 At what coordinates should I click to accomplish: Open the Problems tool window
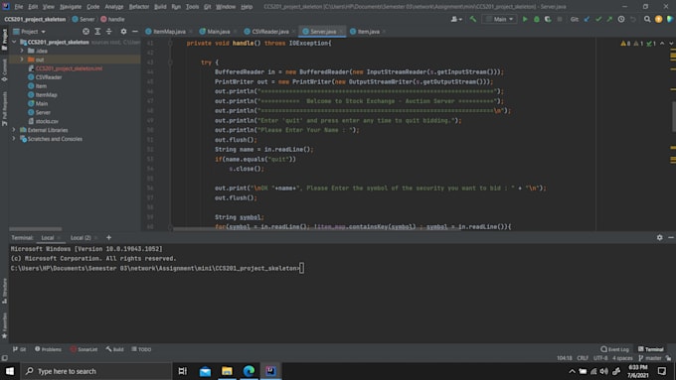click(x=49, y=349)
